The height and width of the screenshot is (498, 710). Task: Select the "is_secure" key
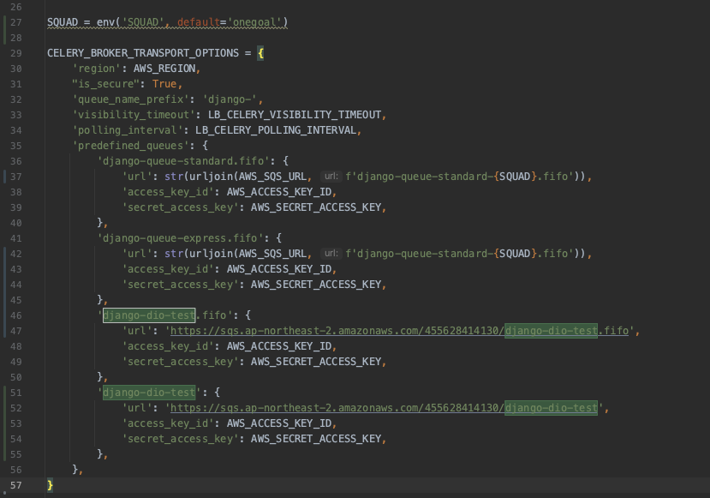[x=105, y=84]
